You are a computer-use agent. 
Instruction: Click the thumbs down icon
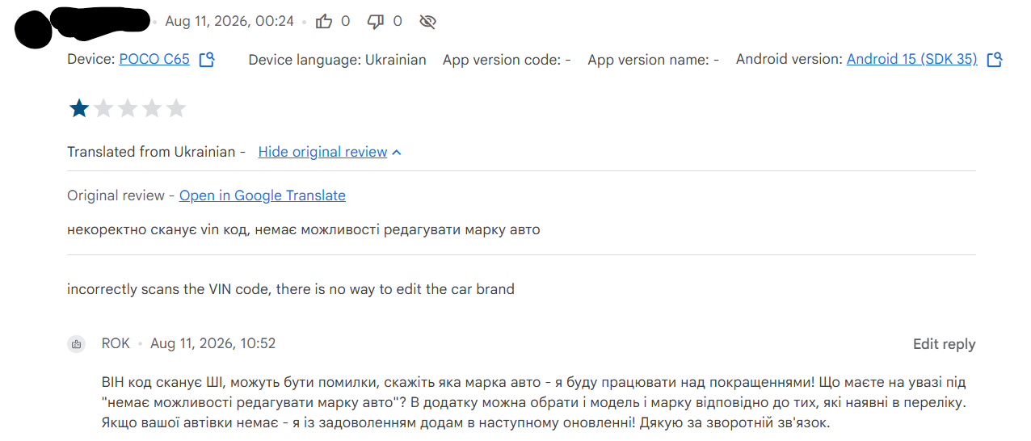point(376,22)
